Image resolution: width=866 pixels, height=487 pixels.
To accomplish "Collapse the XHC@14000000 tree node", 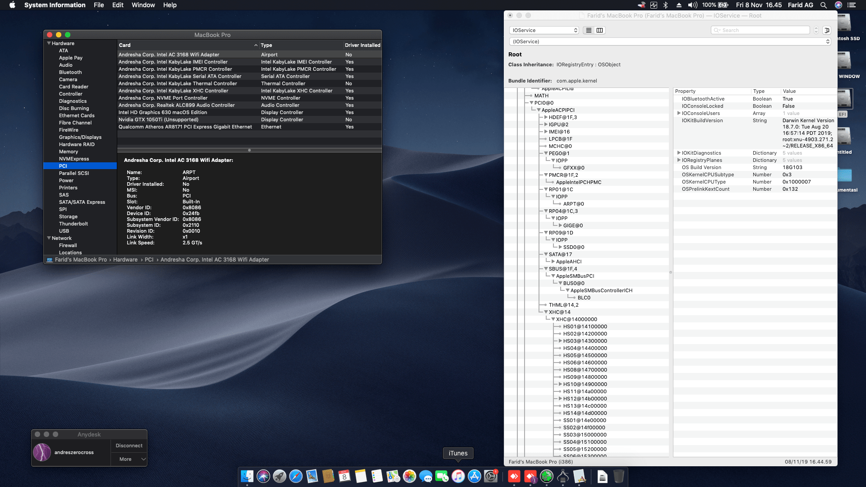I will pyautogui.click(x=554, y=319).
